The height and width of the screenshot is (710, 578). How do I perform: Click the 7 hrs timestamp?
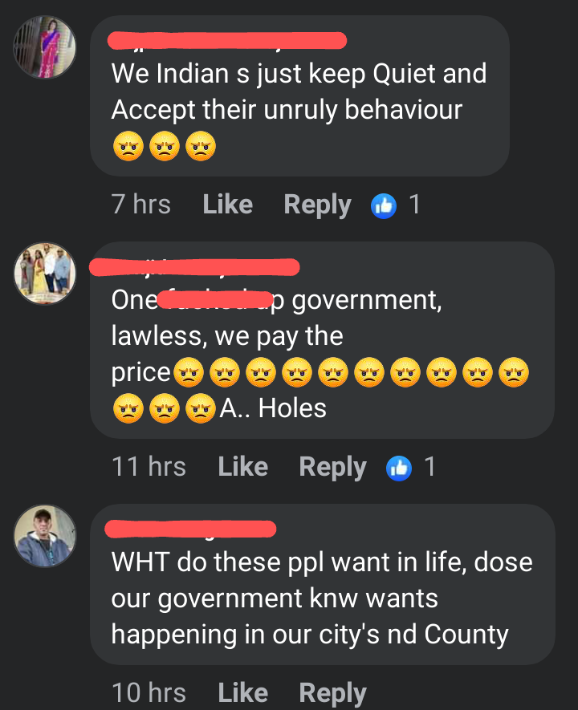click(x=140, y=205)
